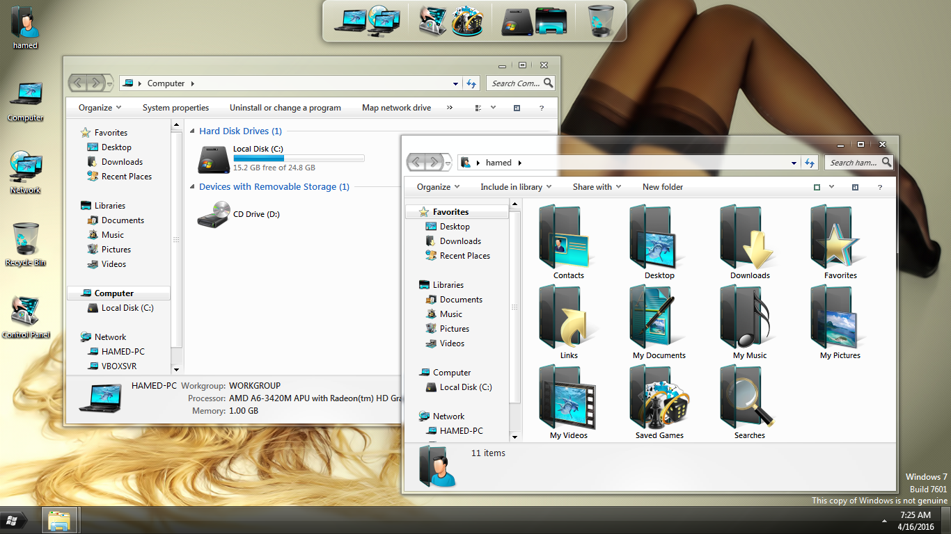Click the New folder button

point(662,187)
